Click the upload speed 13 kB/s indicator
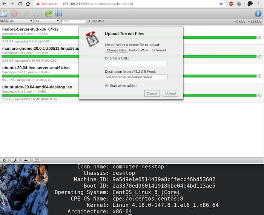 coord(254,21)
